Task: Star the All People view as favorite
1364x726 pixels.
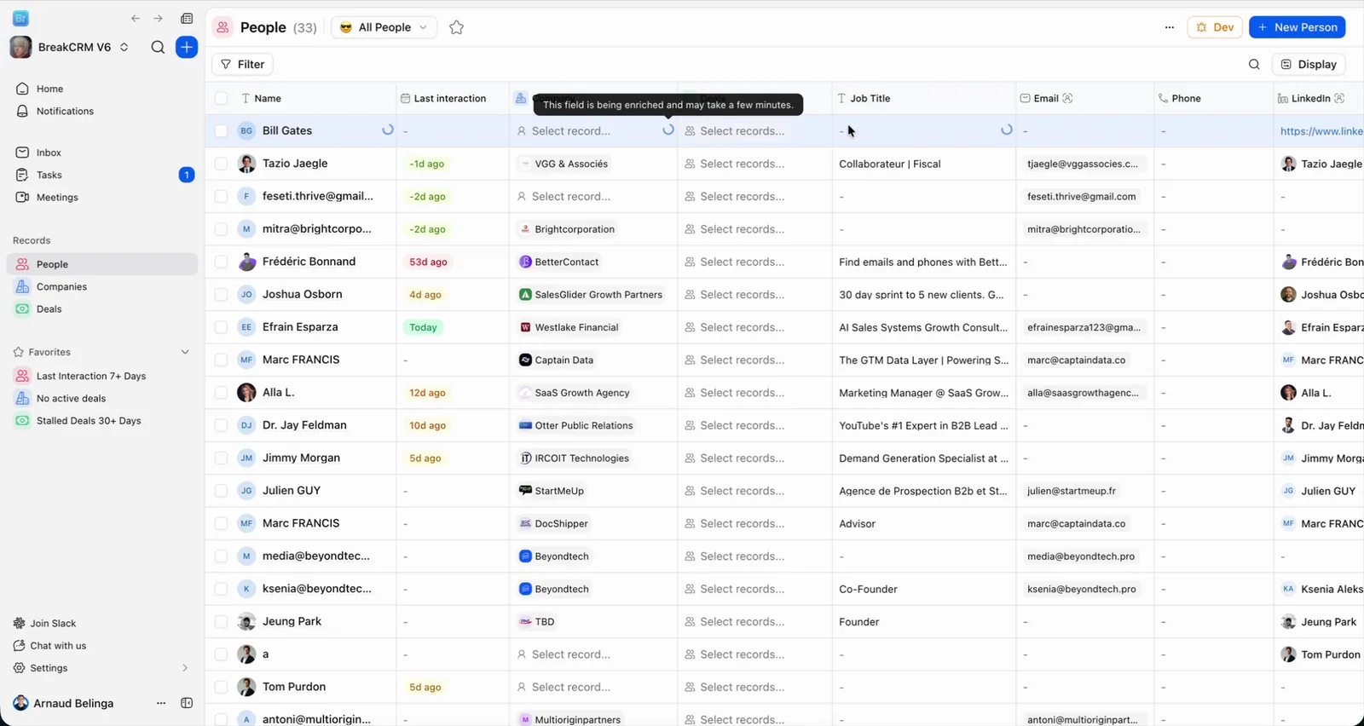Action: pos(457,27)
